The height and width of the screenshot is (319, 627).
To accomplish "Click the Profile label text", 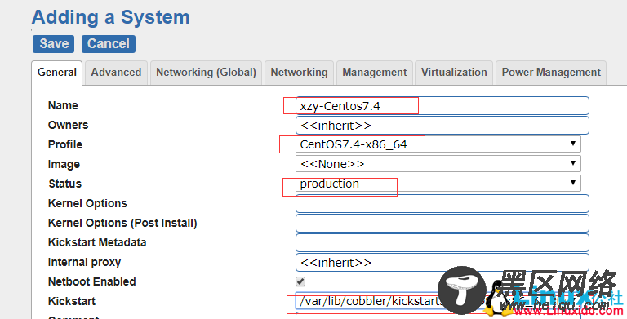I will pyautogui.click(x=64, y=144).
